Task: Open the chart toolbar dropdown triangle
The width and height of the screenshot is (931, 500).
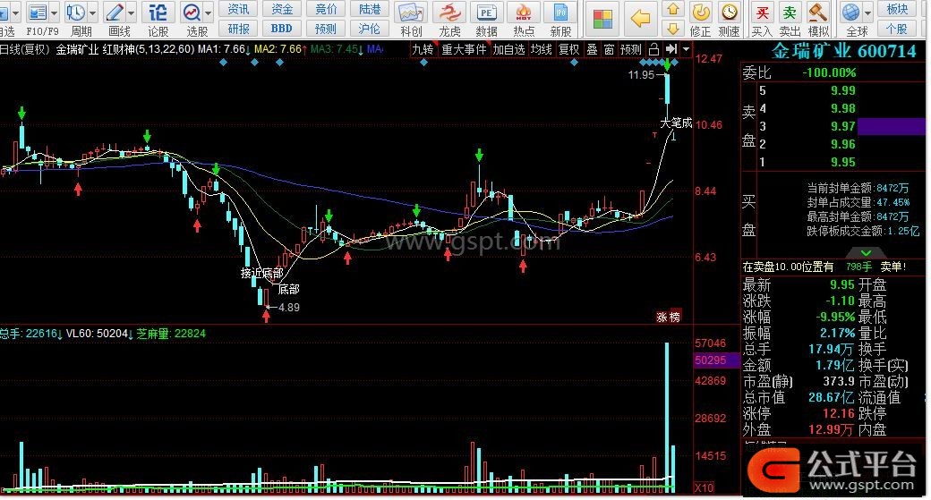Action: tap(687, 49)
